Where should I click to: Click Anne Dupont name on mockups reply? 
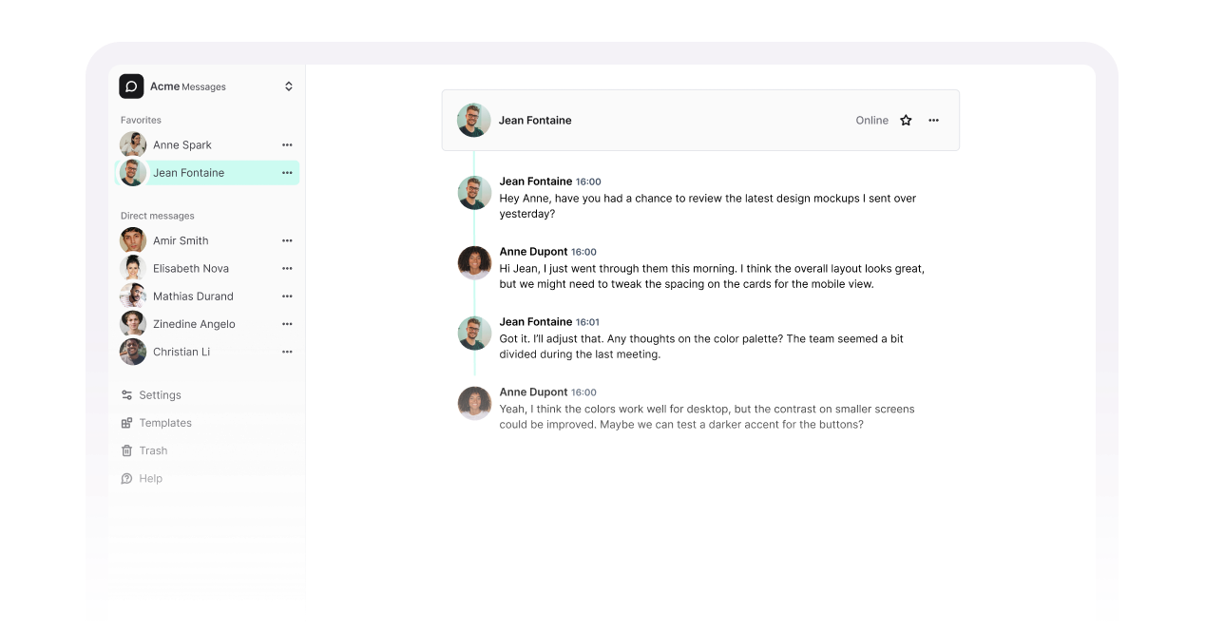click(x=533, y=252)
